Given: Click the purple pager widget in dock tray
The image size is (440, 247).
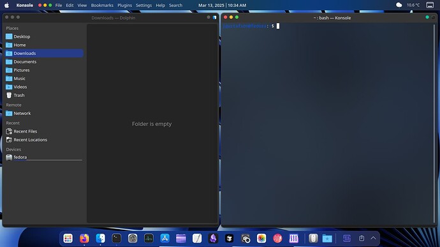Looking at the screenshot, I should click(x=347, y=238).
